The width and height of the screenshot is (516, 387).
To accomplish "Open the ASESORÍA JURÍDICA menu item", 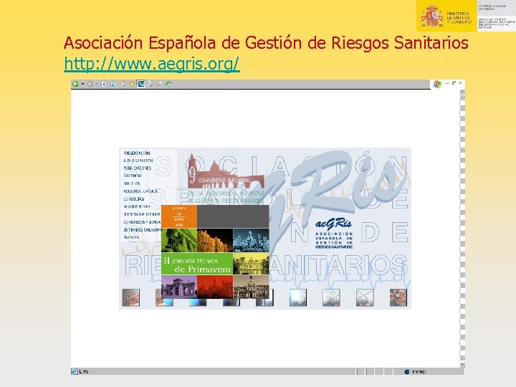I will (140, 191).
